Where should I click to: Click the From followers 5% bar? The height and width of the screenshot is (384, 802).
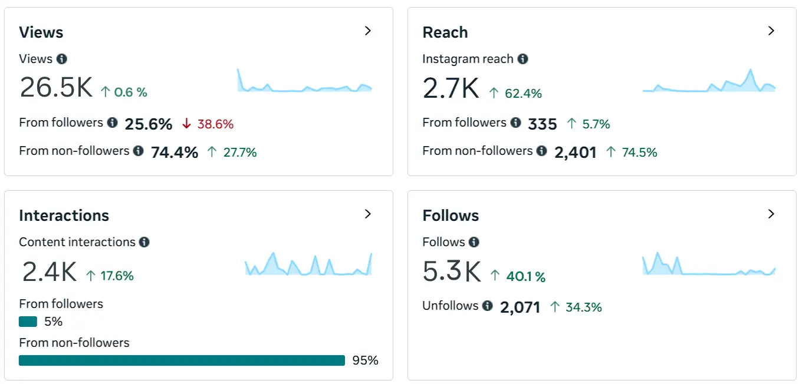(x=28, y=322)
